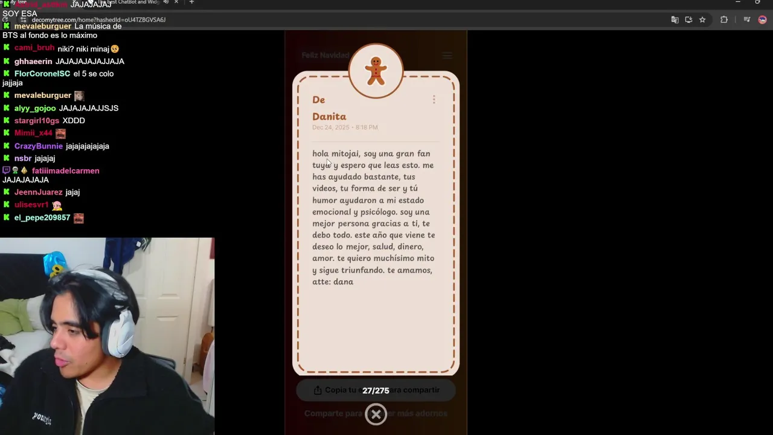The image size is (773, 435).
Task: Click chat username Mimii_x44
Action: pyautogui.click(x=33, y=133)
